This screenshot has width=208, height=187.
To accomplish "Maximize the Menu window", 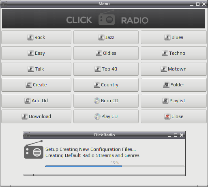I will [x=198, y=4].
